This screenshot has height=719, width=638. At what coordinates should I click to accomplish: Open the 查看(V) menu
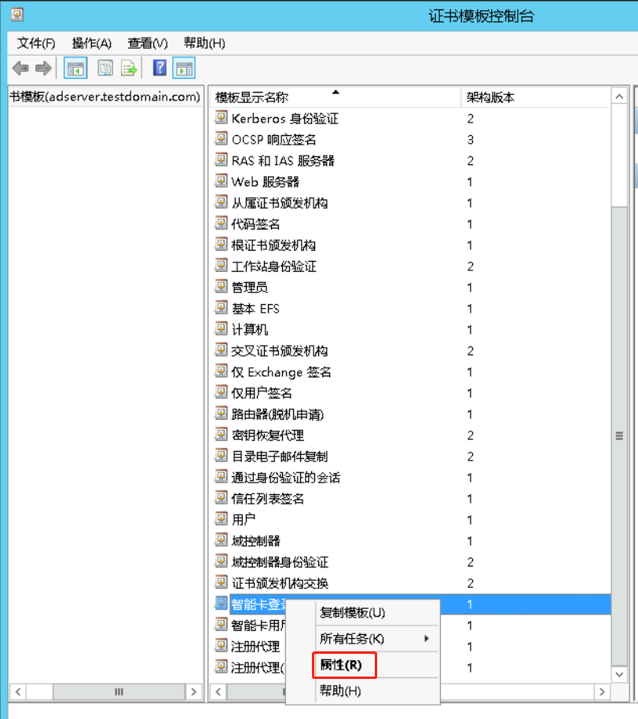[148, 43]
